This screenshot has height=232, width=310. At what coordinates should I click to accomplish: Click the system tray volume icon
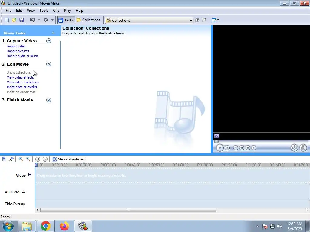[x=279, y=226]
